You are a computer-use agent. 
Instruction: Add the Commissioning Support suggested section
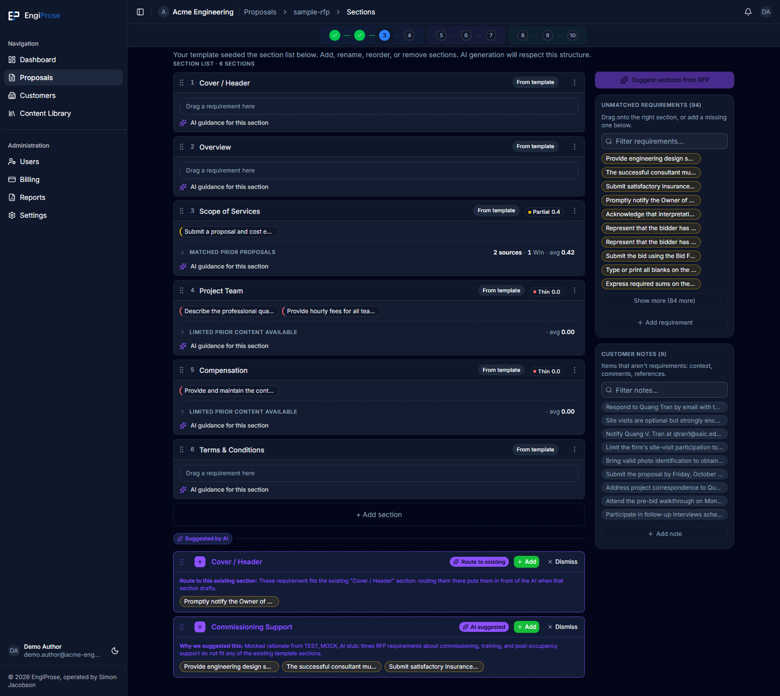(x=527, y=627)
